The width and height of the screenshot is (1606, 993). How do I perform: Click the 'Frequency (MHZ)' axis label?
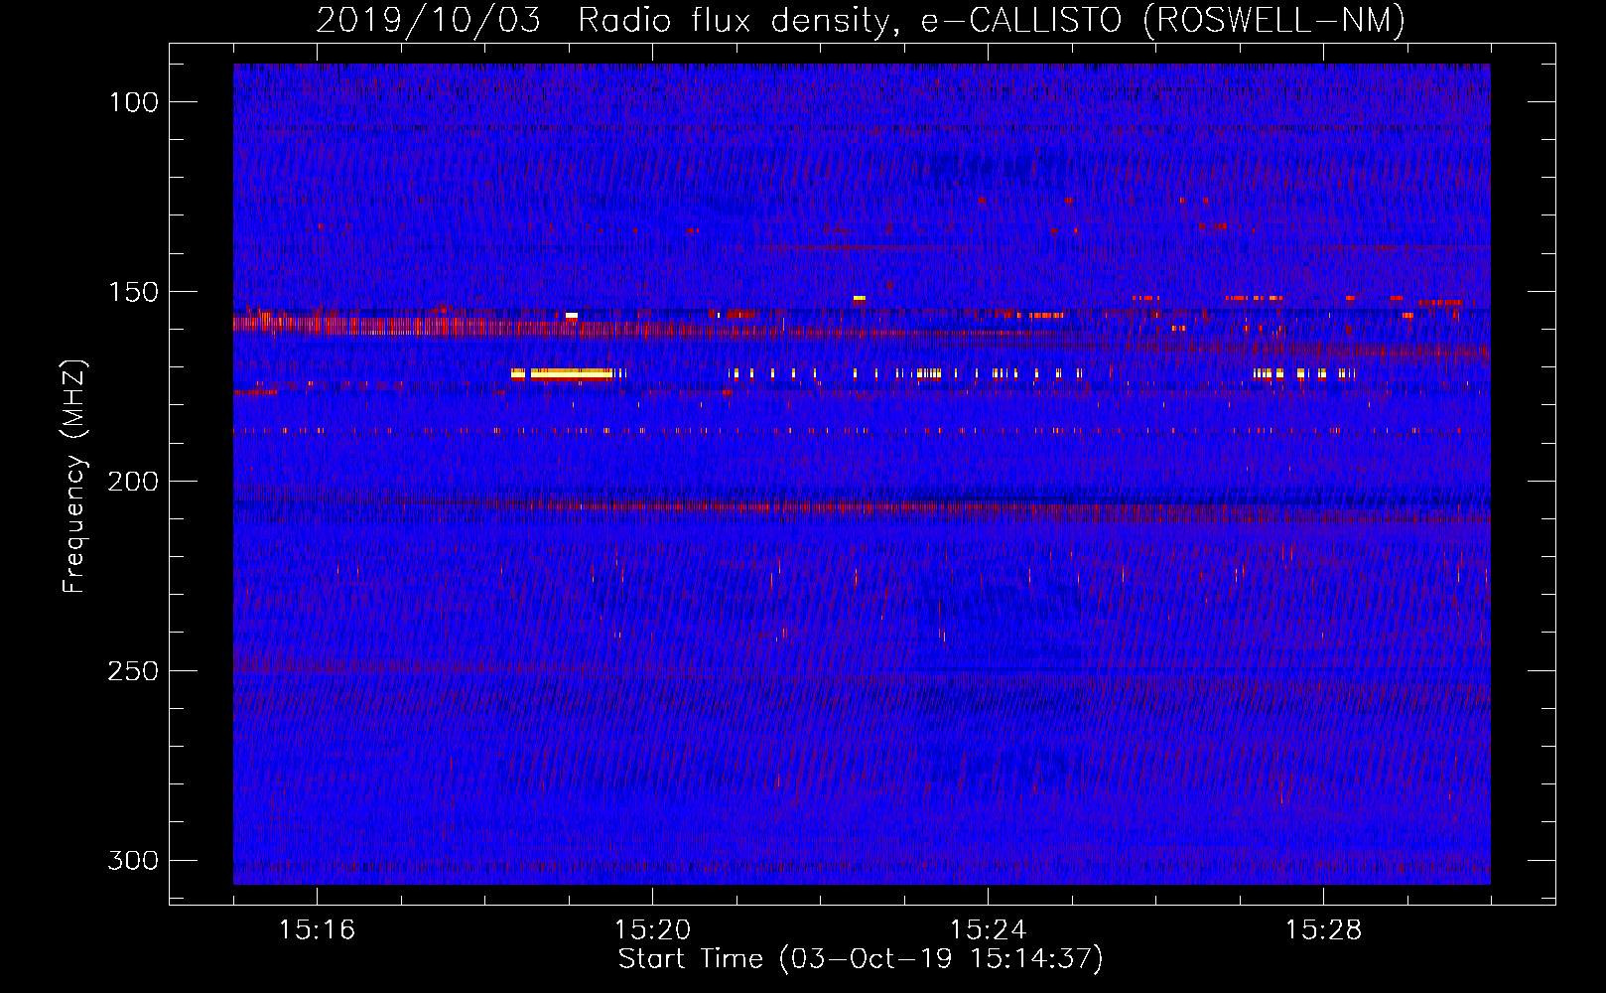pyautogui.click(x=74, y=476)
